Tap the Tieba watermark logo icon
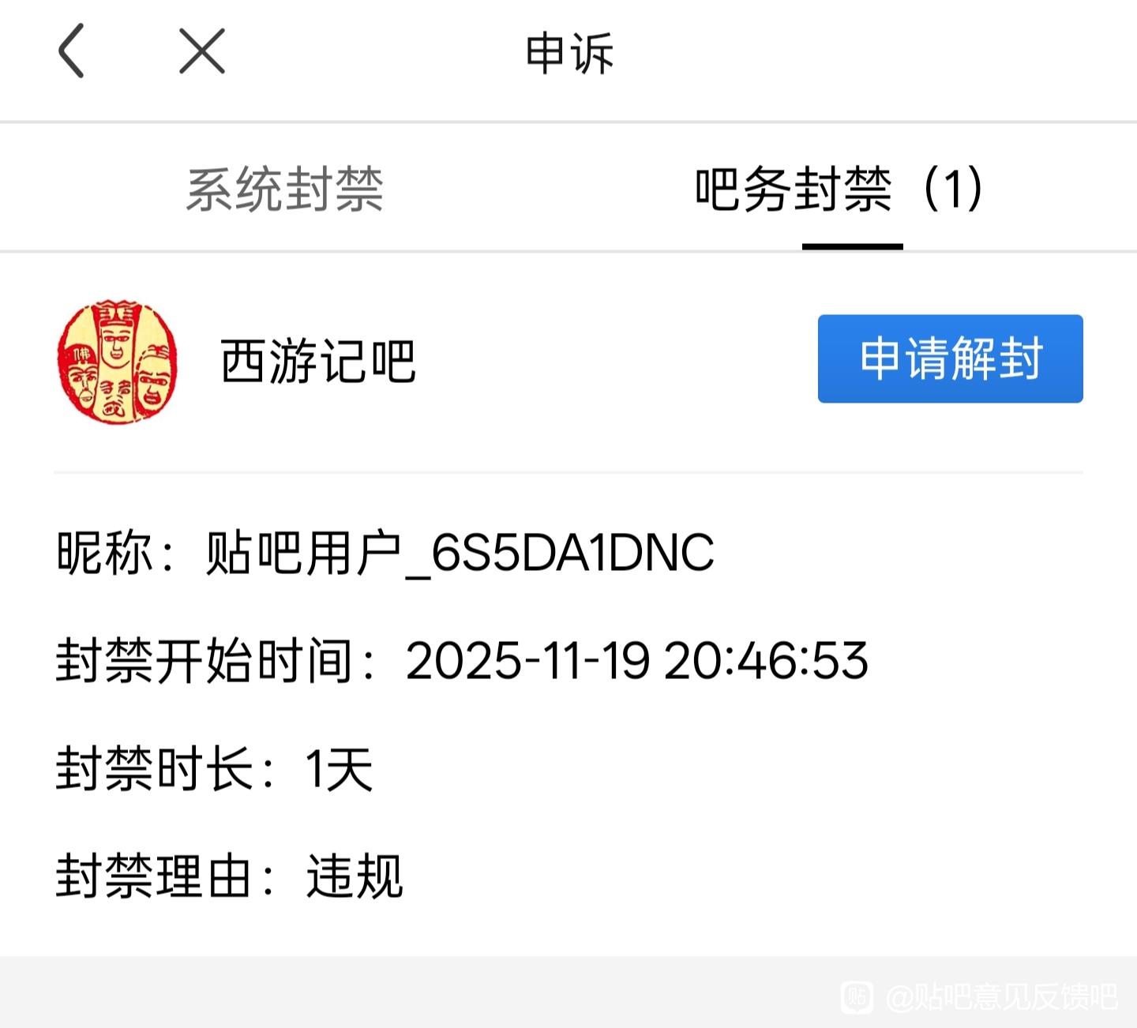This screenshot has height=1028, width=1137. pos(857,997)
